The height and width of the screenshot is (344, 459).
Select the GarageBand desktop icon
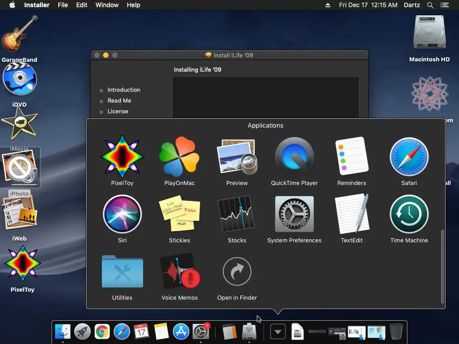coord(20,34)
